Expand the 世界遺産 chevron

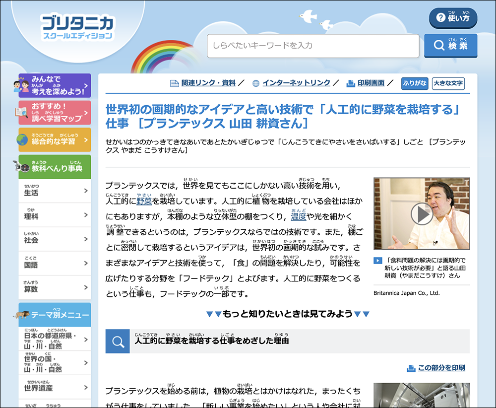point(86,387)
